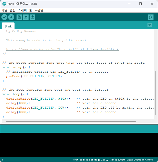Click the 'initialize digital pin' comment
This screenshot has height=162, width=158.
tap(57, 72)
